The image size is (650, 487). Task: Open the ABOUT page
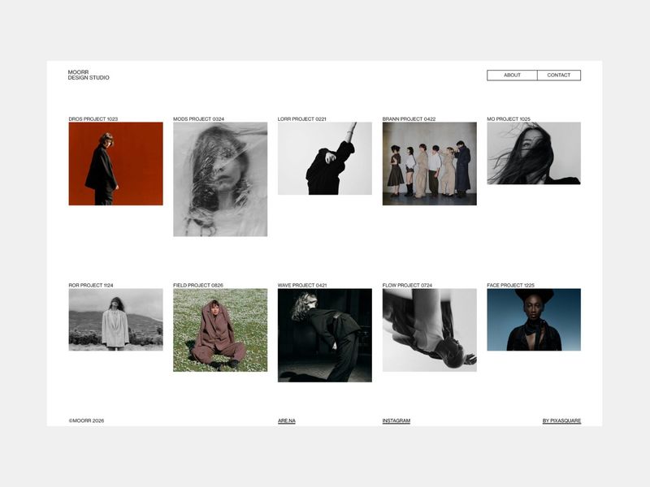click(512, 75)
